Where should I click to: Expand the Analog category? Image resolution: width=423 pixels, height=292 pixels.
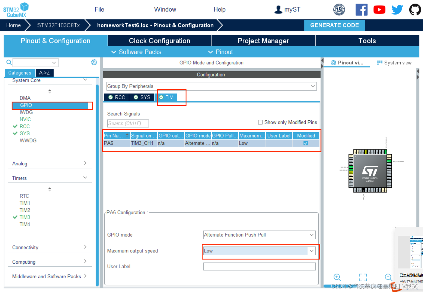click(85, 163)
